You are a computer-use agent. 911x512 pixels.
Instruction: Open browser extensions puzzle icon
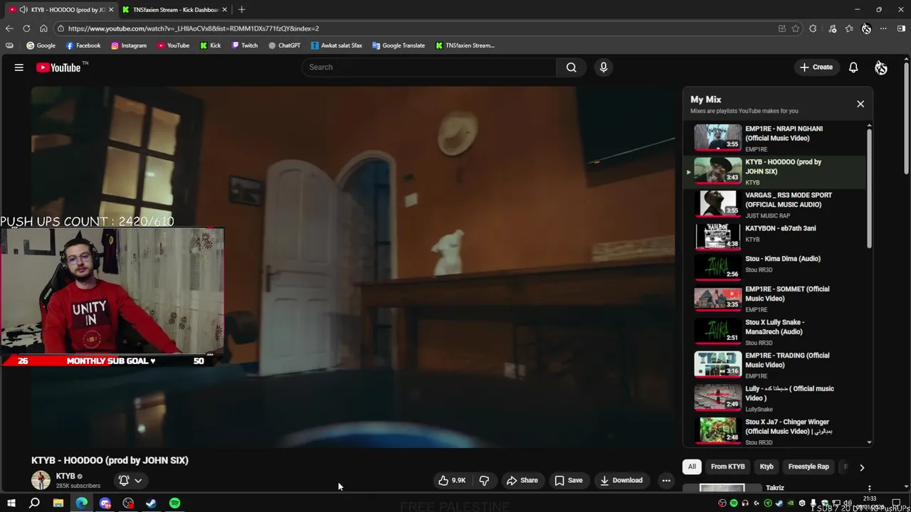point(813,28)
